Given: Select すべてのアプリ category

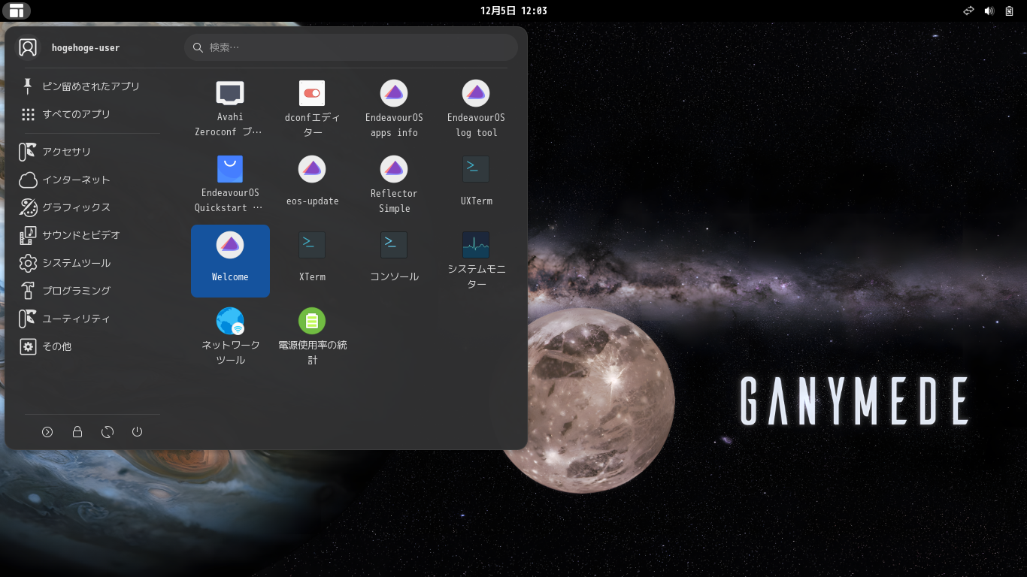Looking at the screenshot, I should click(x=89, y=114).
